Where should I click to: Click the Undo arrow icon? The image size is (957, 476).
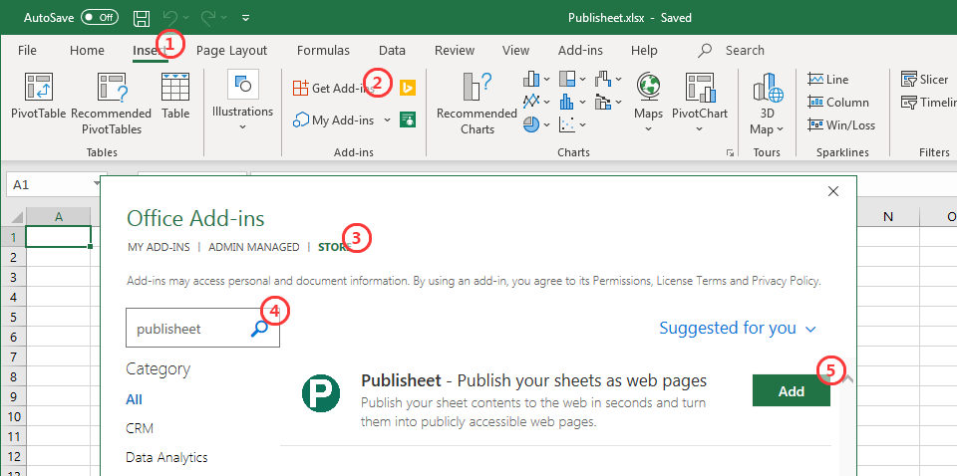[170, 18]
